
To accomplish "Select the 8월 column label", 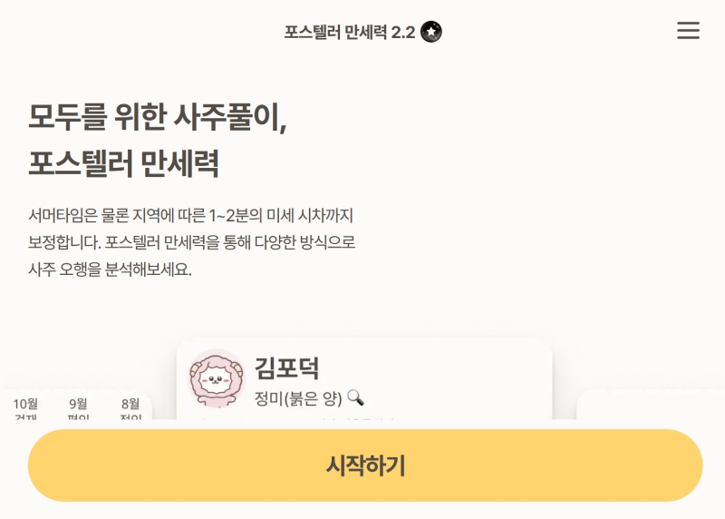I will point(130,404).
